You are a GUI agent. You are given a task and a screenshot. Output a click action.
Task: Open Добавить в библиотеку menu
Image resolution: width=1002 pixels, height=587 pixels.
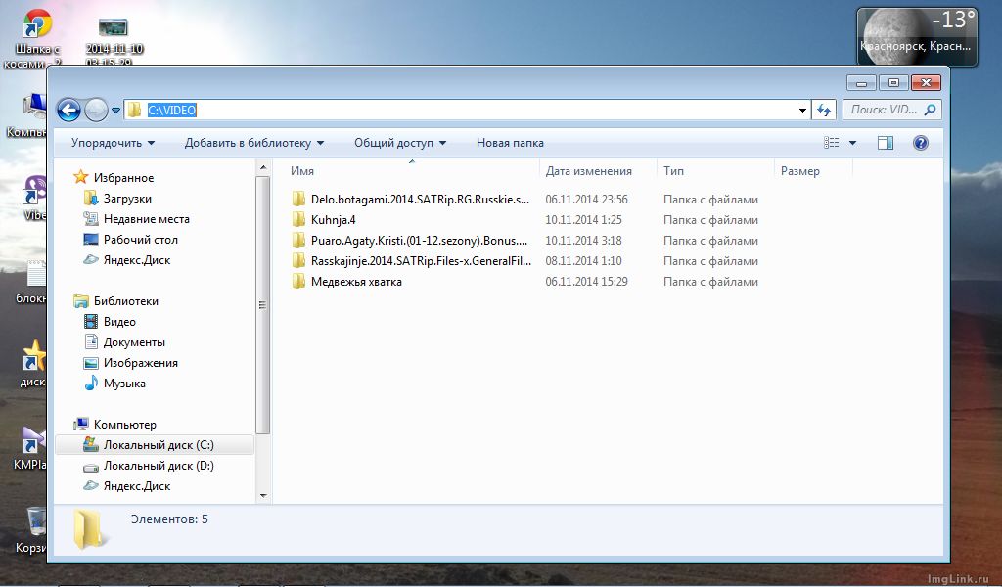(x=253, y=143)
